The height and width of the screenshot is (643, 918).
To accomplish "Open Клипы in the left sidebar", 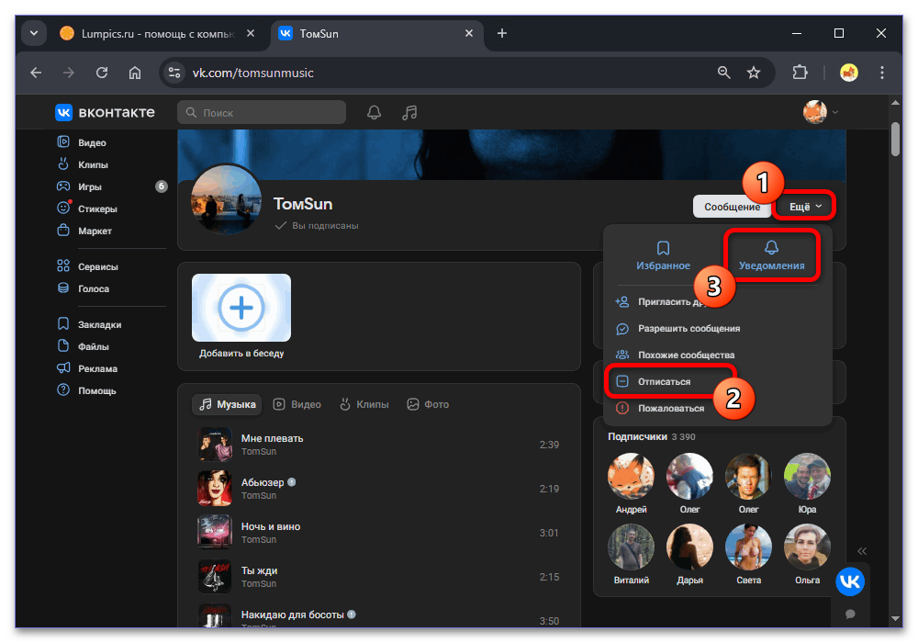I will pos(83,164).
